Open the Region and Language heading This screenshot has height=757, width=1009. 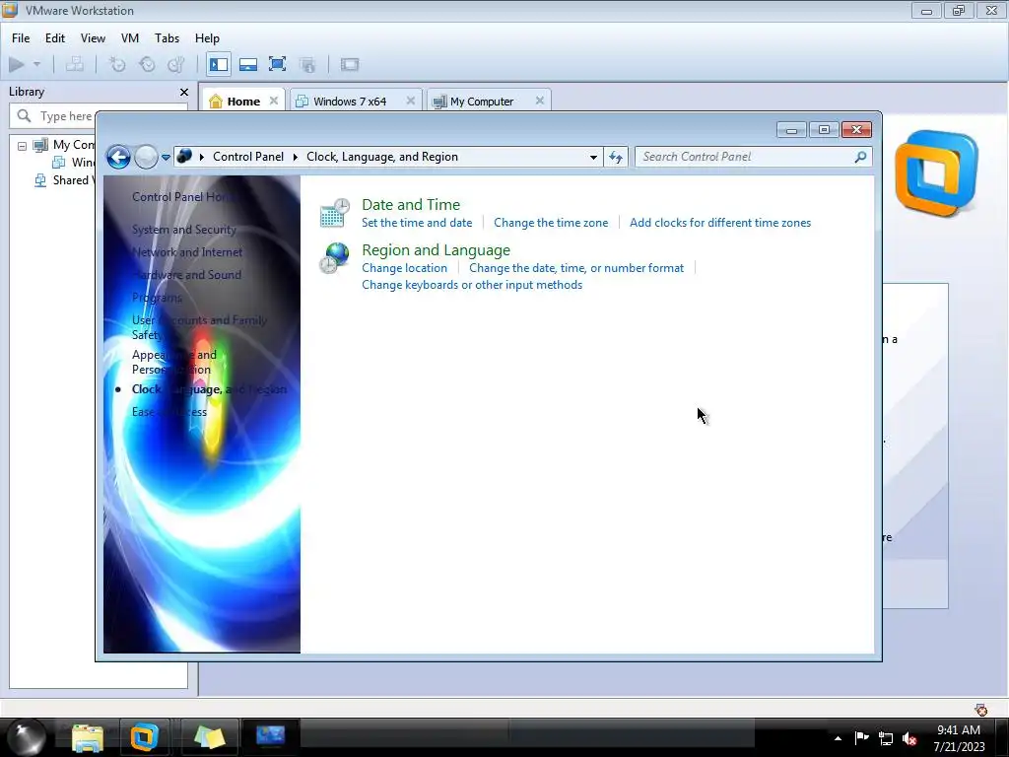436,249
